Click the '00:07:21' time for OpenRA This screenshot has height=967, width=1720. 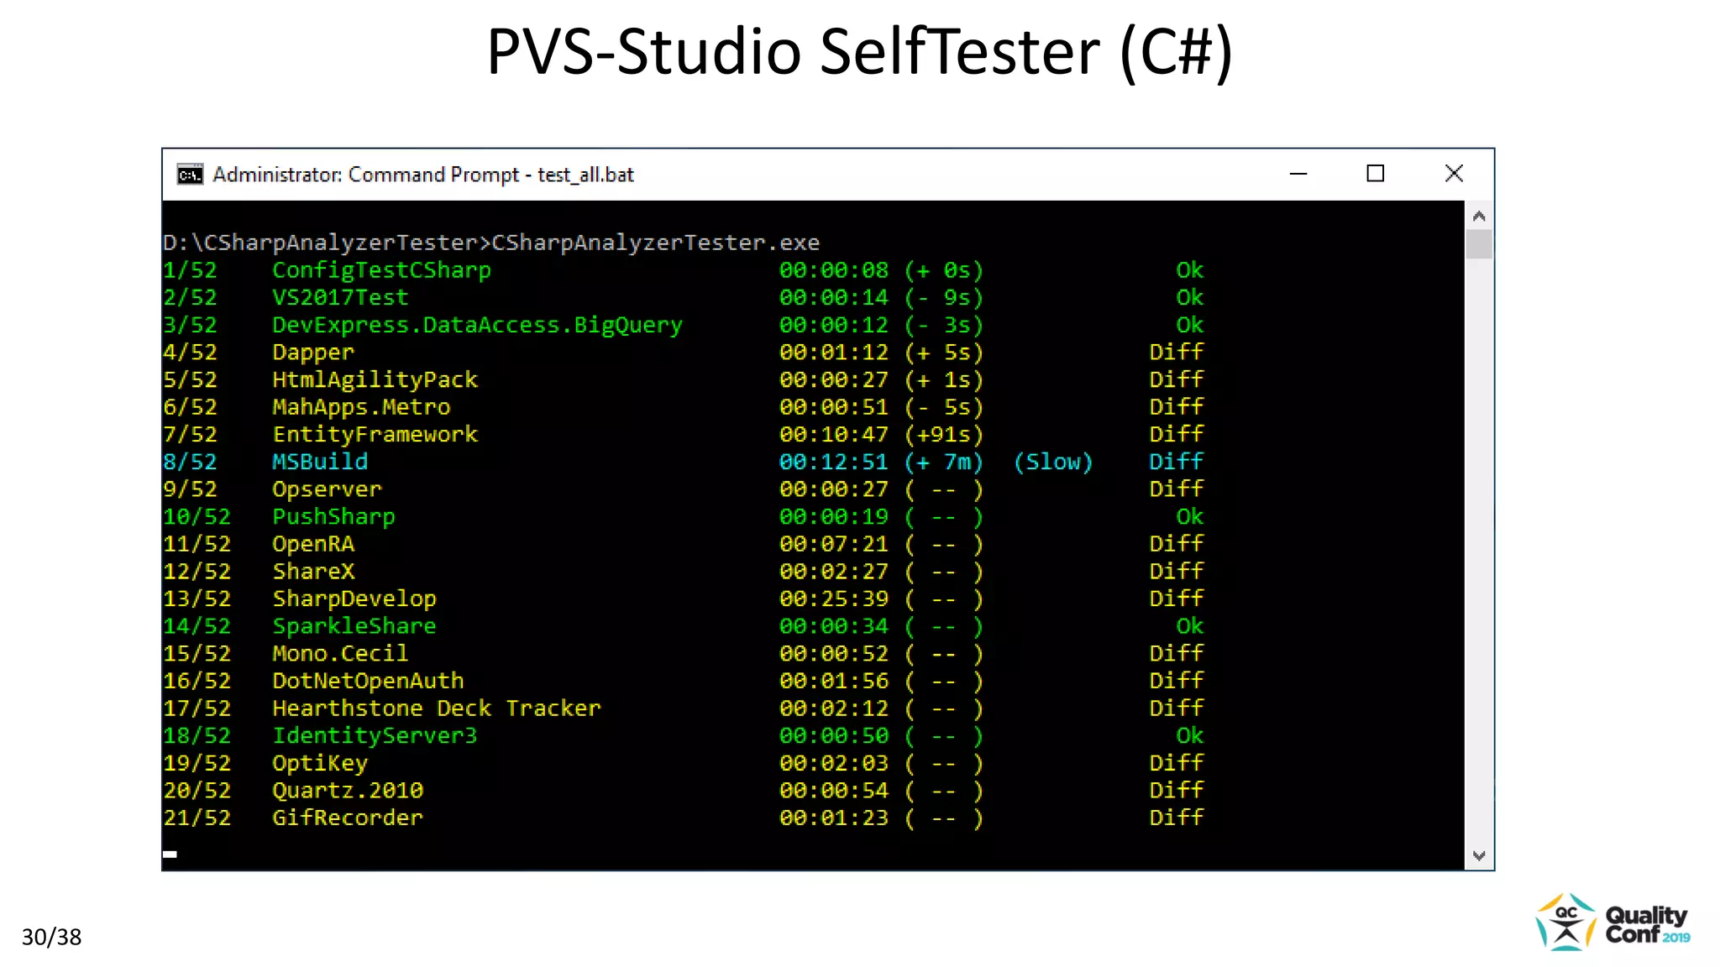(x=833, y=544)
